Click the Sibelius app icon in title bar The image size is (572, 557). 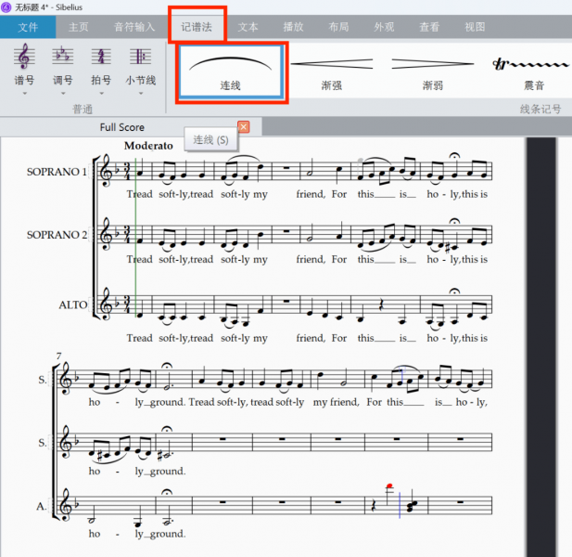pos(6,6)
